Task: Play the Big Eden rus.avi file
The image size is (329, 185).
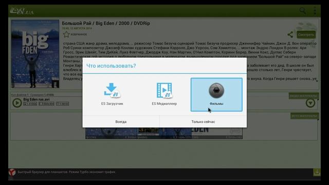Action: click(17, 103)
